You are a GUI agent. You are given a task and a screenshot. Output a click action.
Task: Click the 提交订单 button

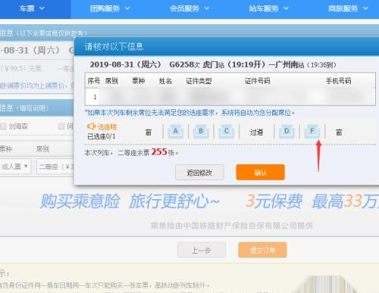(x=262, y=250)
